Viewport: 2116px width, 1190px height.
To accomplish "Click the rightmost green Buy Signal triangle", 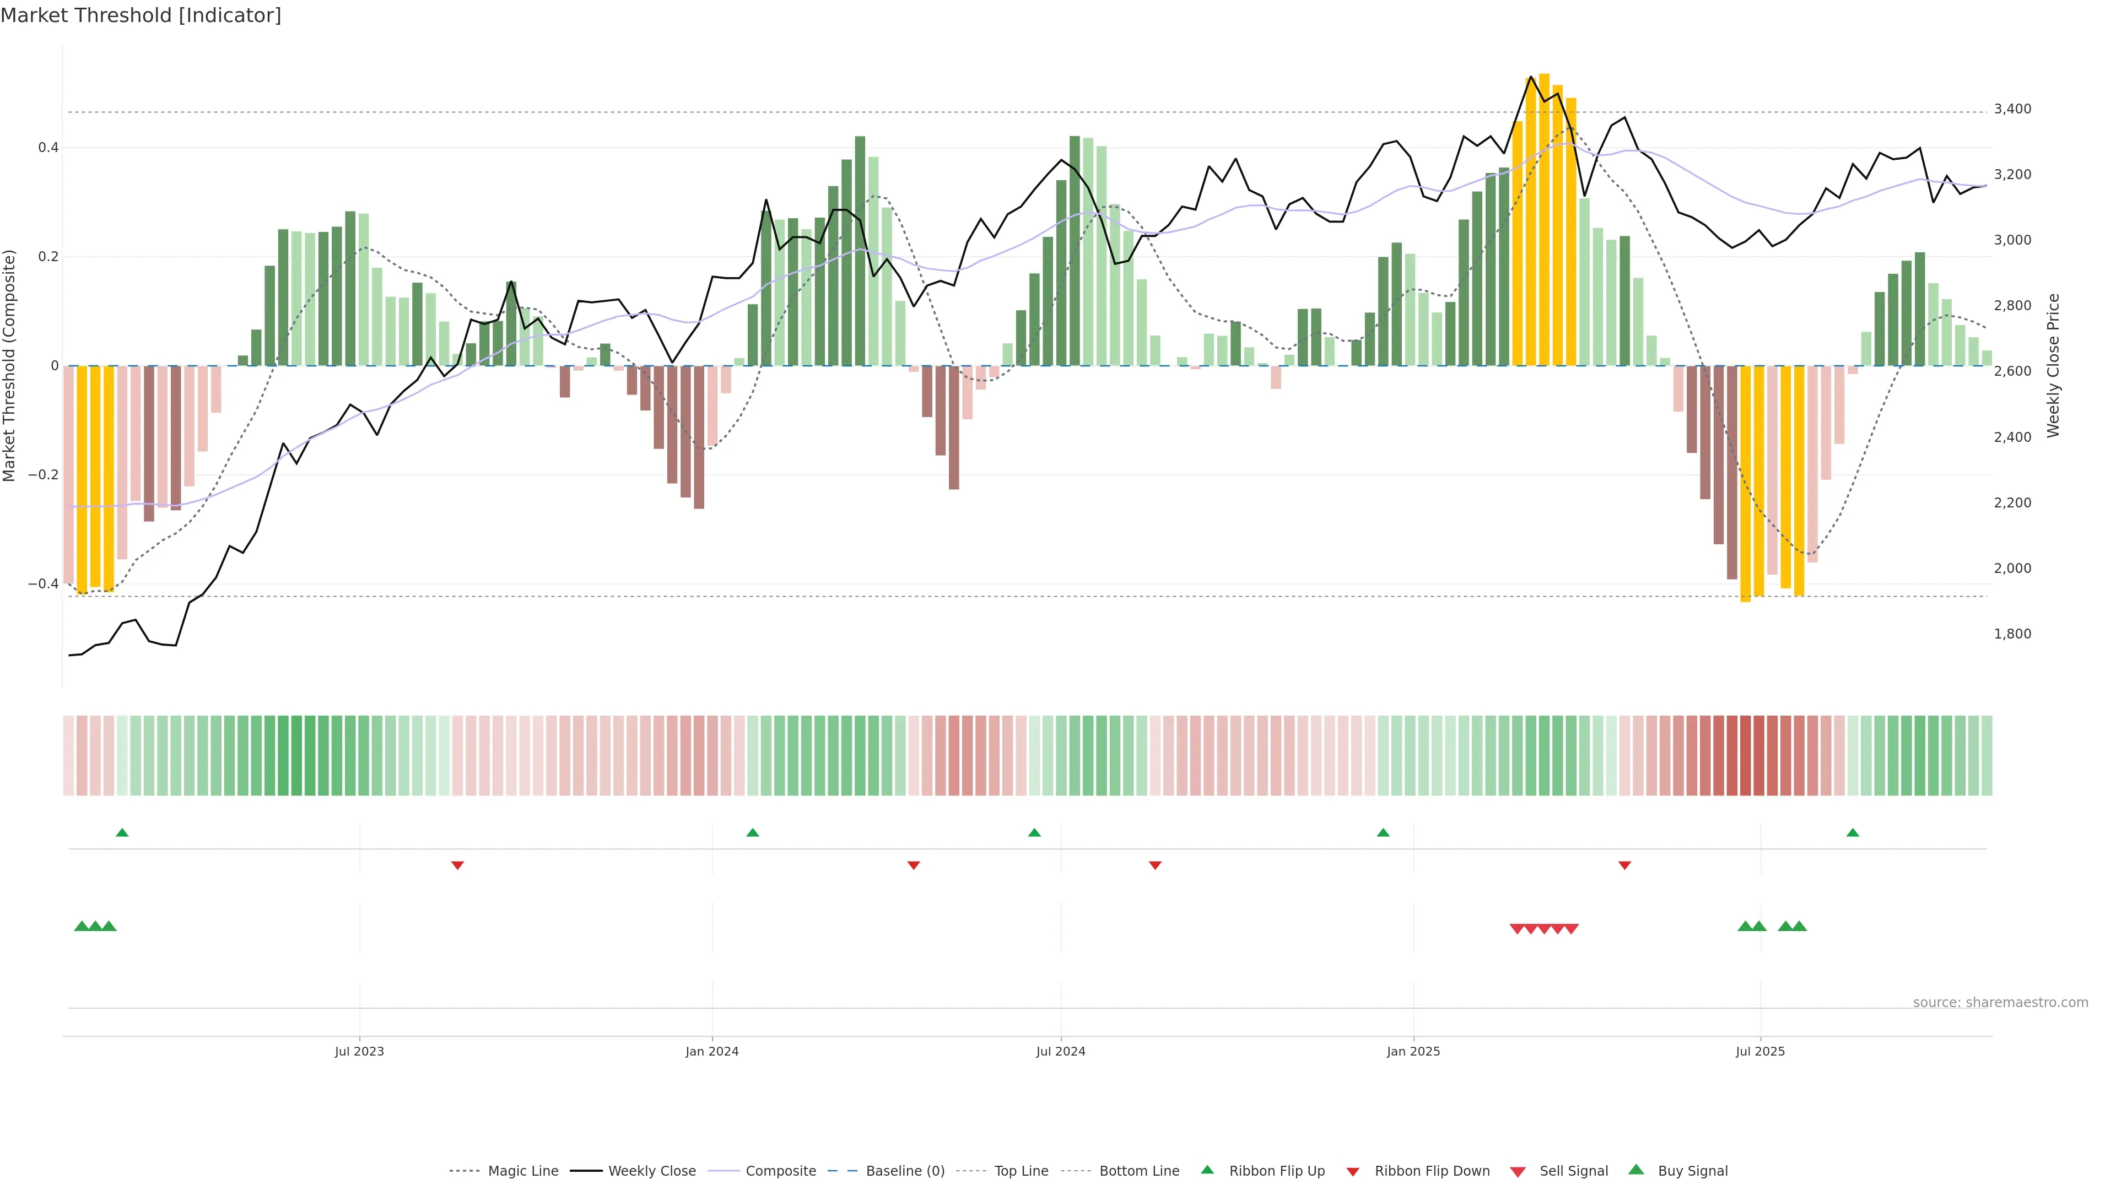I will pos(1799,926).
